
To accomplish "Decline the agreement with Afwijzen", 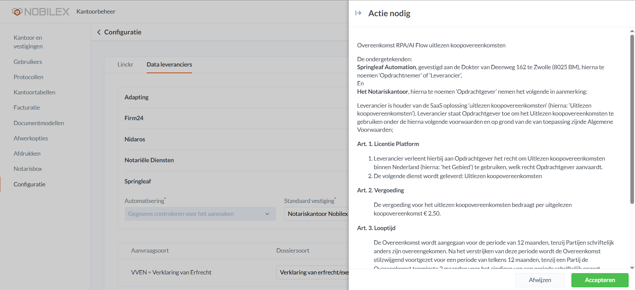I will click(x=540, y=280).
